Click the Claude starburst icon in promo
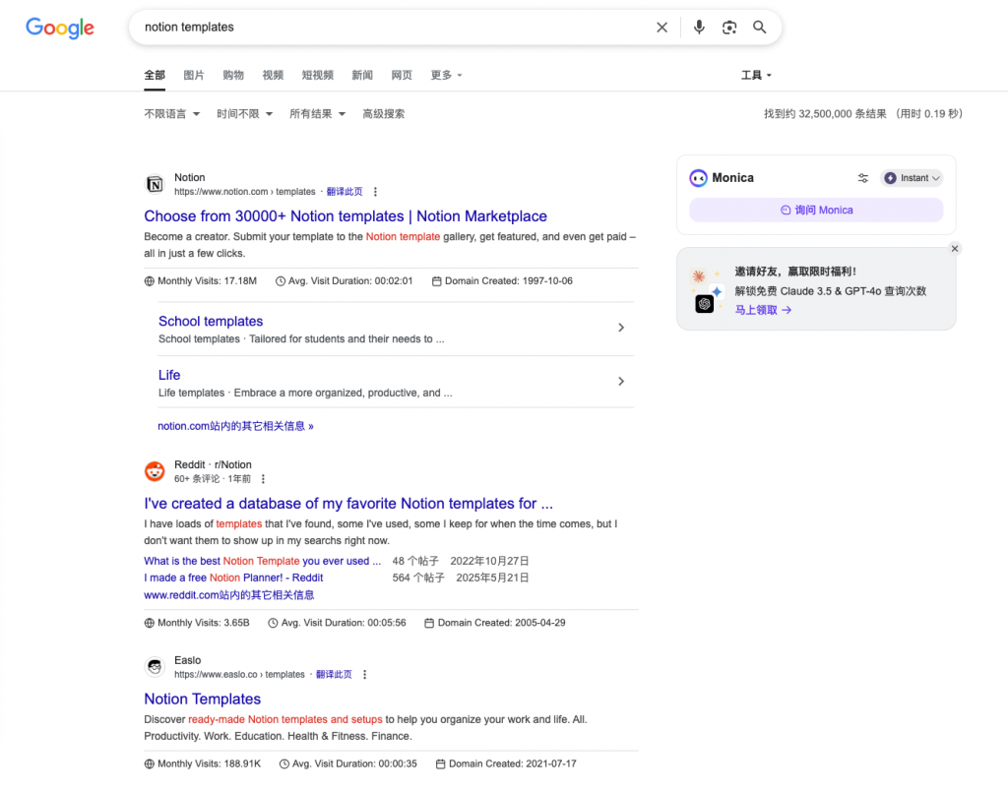The image size is (1008, 792). click(699, 276)
